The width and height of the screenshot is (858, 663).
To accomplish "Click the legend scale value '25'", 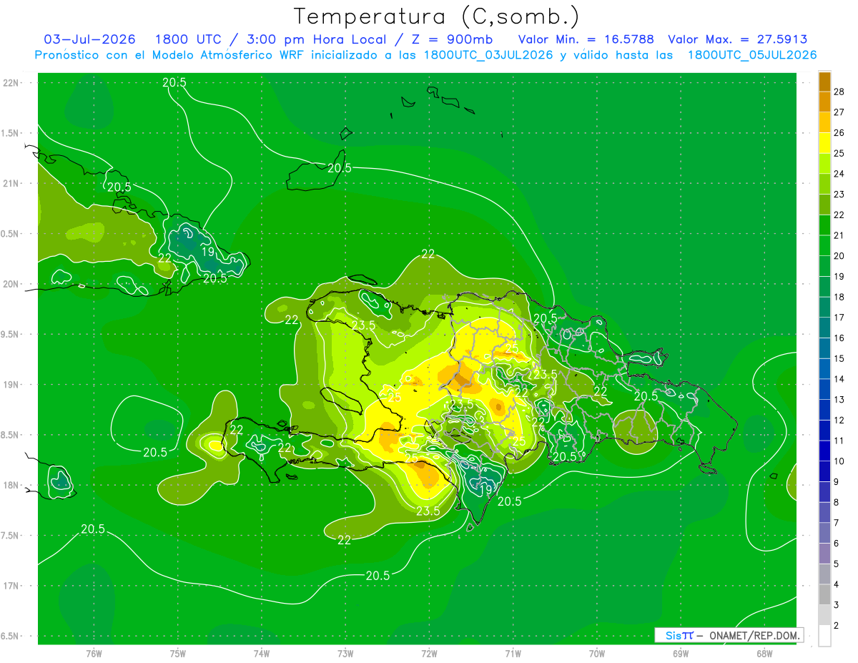I will click(x=839, y=153).
